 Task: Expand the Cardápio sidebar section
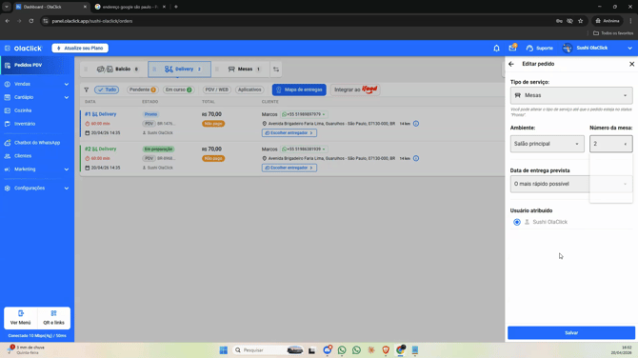[36, 97]
